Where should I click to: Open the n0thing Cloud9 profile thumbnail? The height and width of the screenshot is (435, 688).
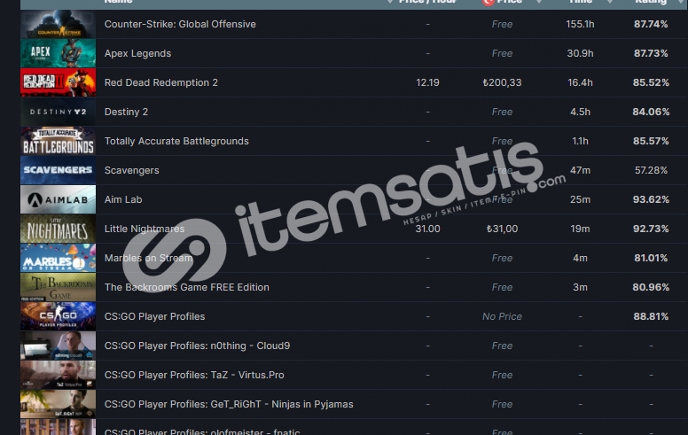(x=58, y=346)
